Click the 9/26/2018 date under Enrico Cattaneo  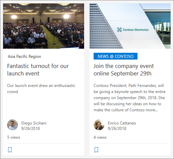117,129
